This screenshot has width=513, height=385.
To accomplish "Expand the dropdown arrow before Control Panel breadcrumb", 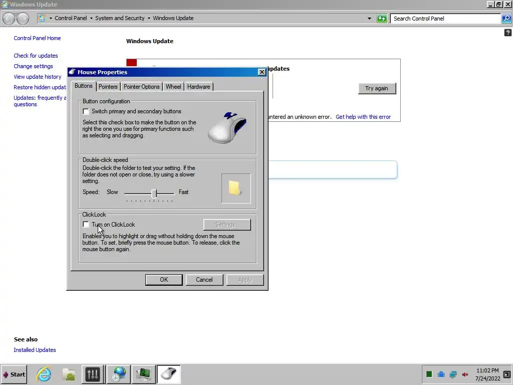I will 51,19.
